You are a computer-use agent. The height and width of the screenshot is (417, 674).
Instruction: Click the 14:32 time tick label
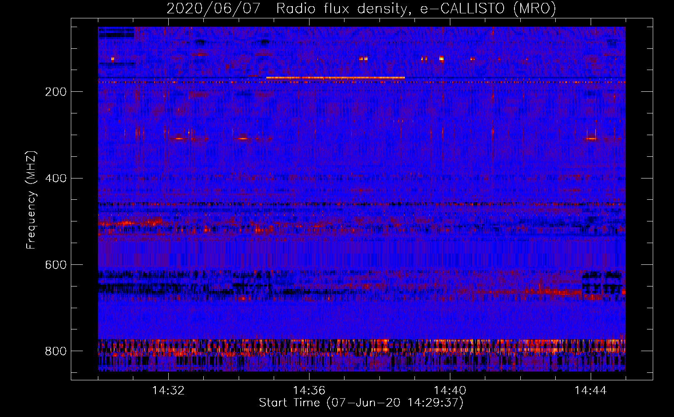point(168,391)
